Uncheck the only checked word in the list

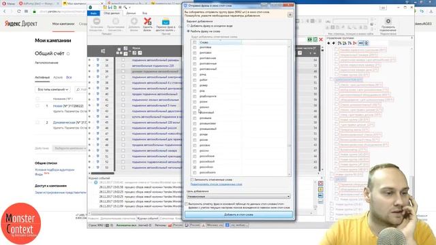(195, 167)
